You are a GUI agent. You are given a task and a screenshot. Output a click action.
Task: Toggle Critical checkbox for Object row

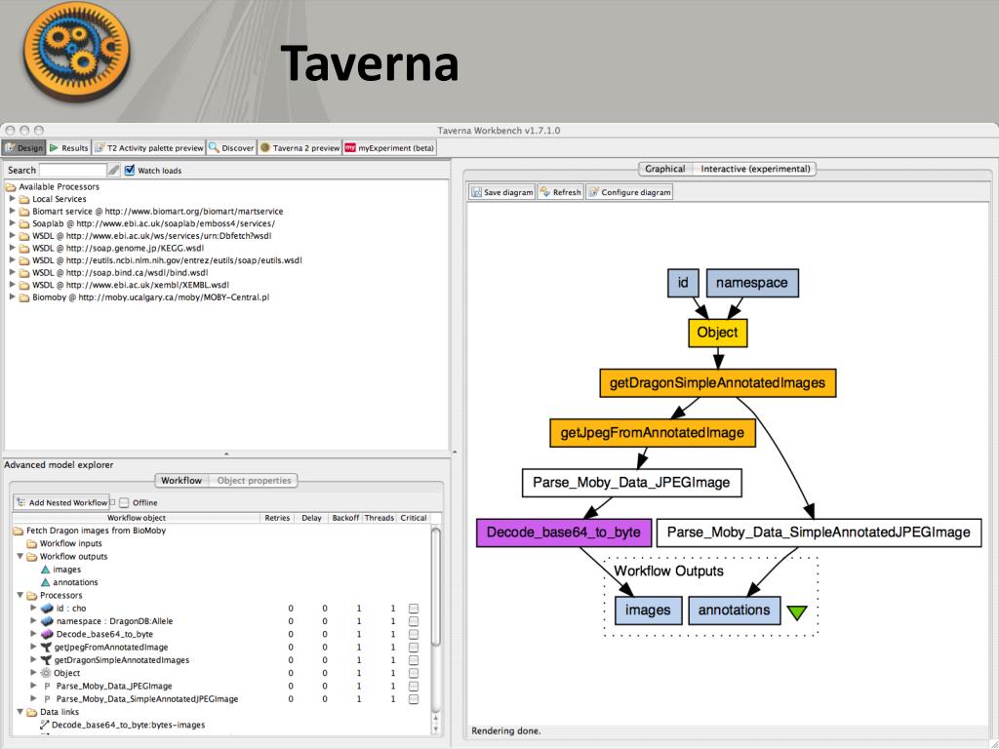click(x=414, y=673)
